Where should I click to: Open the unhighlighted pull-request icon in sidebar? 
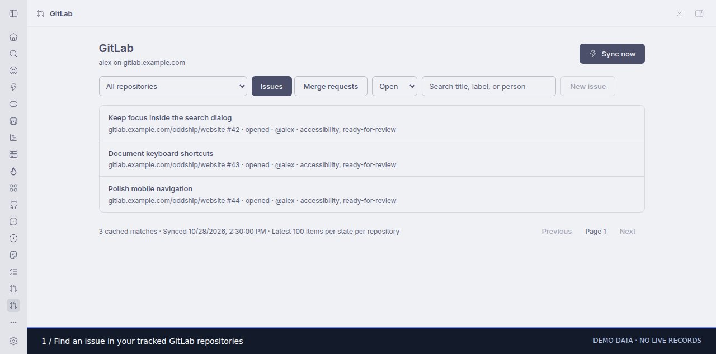pyautogui.click(x=13, y=289)
